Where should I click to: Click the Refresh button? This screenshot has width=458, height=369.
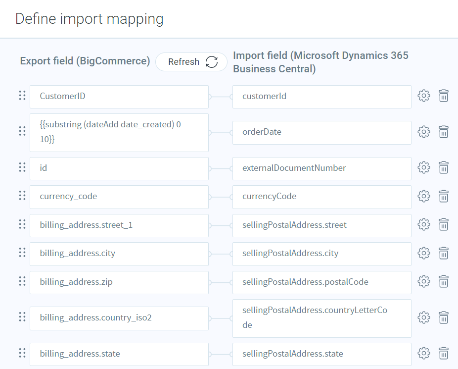[191, 62]
